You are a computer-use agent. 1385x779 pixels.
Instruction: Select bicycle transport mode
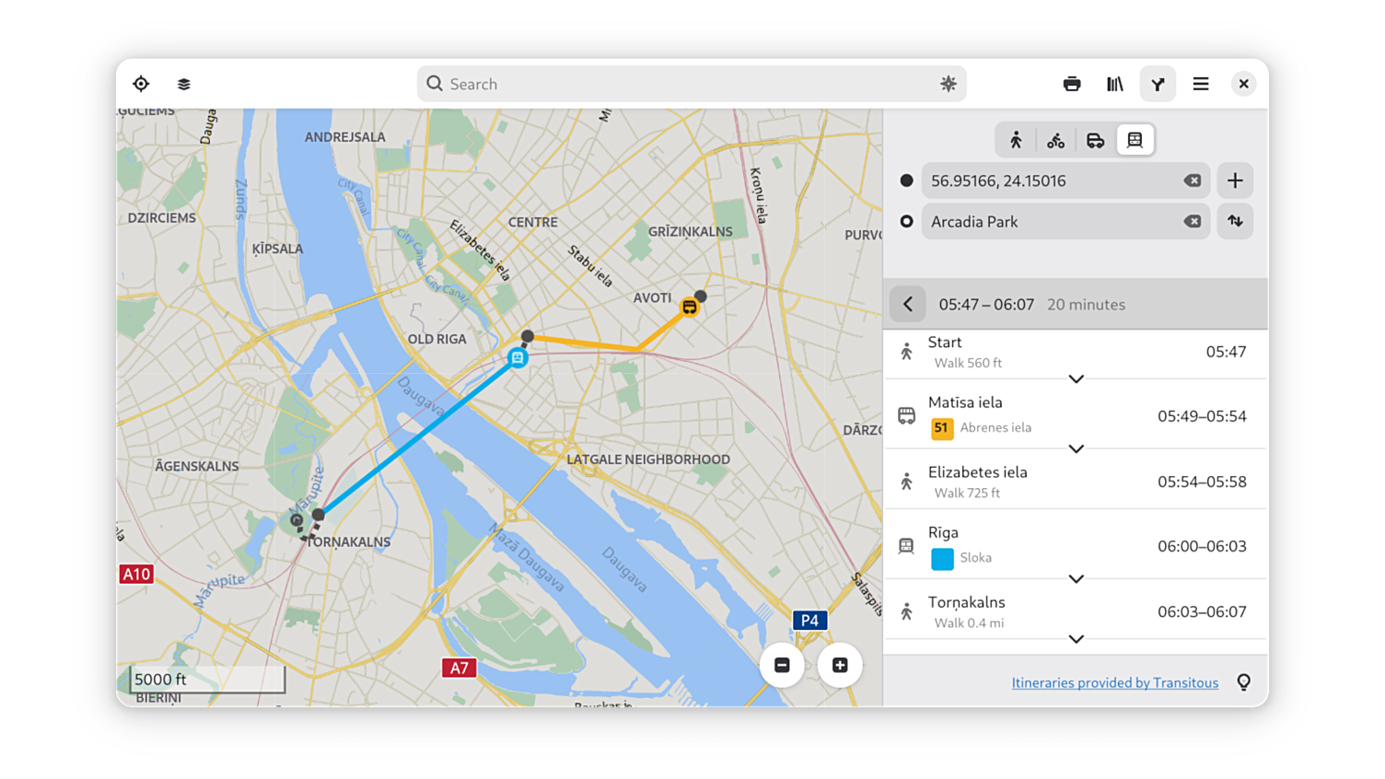pyautogui.click(x=1055, y=140)
